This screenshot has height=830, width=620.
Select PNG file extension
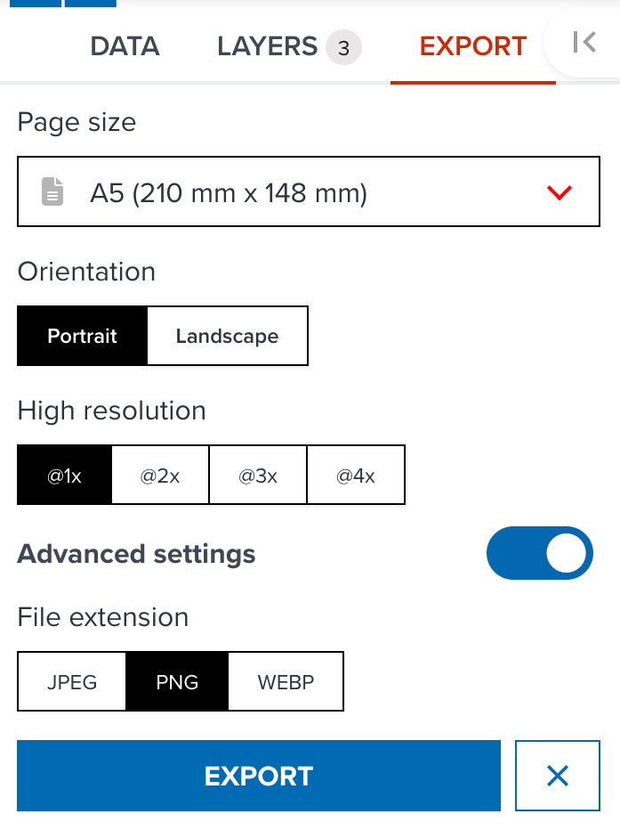coord(177,683)
